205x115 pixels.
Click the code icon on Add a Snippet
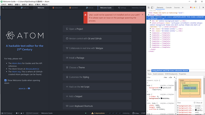click(67, 96)
